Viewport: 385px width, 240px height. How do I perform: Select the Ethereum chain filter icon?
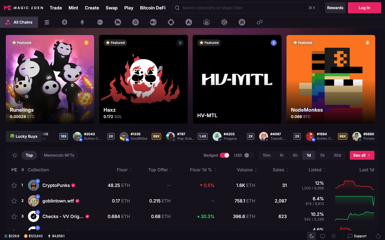[82, 22]
